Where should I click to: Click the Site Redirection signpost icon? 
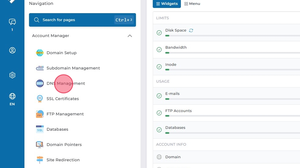coord(40,160)
